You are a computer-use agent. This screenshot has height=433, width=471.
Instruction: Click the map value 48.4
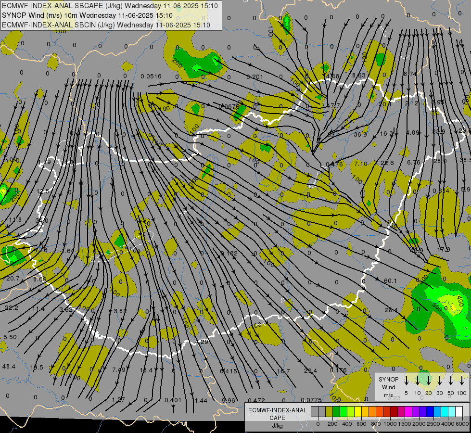point(9,366)
